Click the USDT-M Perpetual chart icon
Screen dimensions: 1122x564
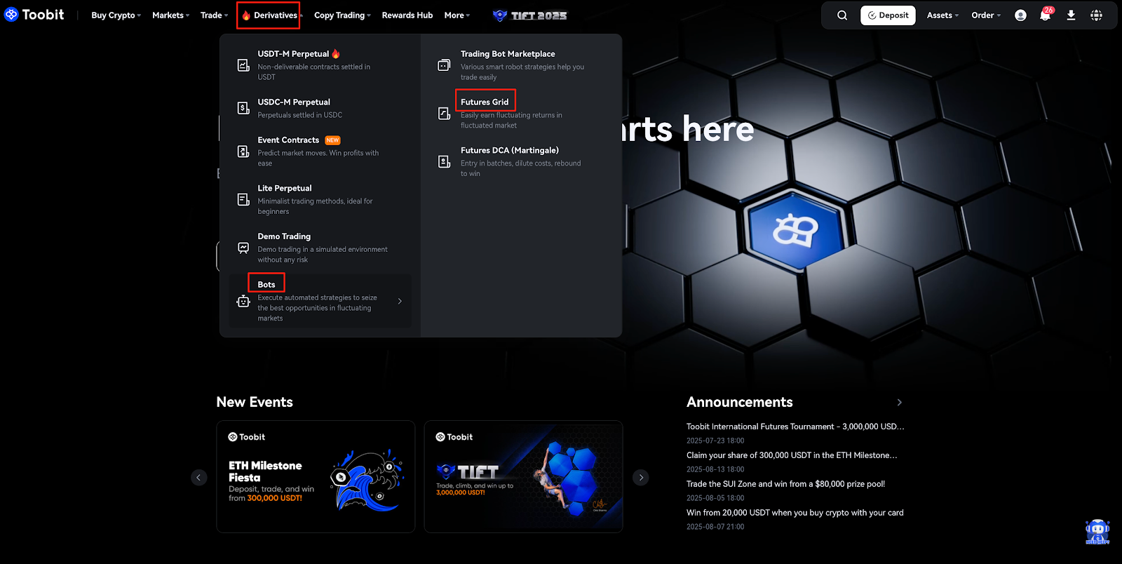pyautogui.click(x=243, y=65)
